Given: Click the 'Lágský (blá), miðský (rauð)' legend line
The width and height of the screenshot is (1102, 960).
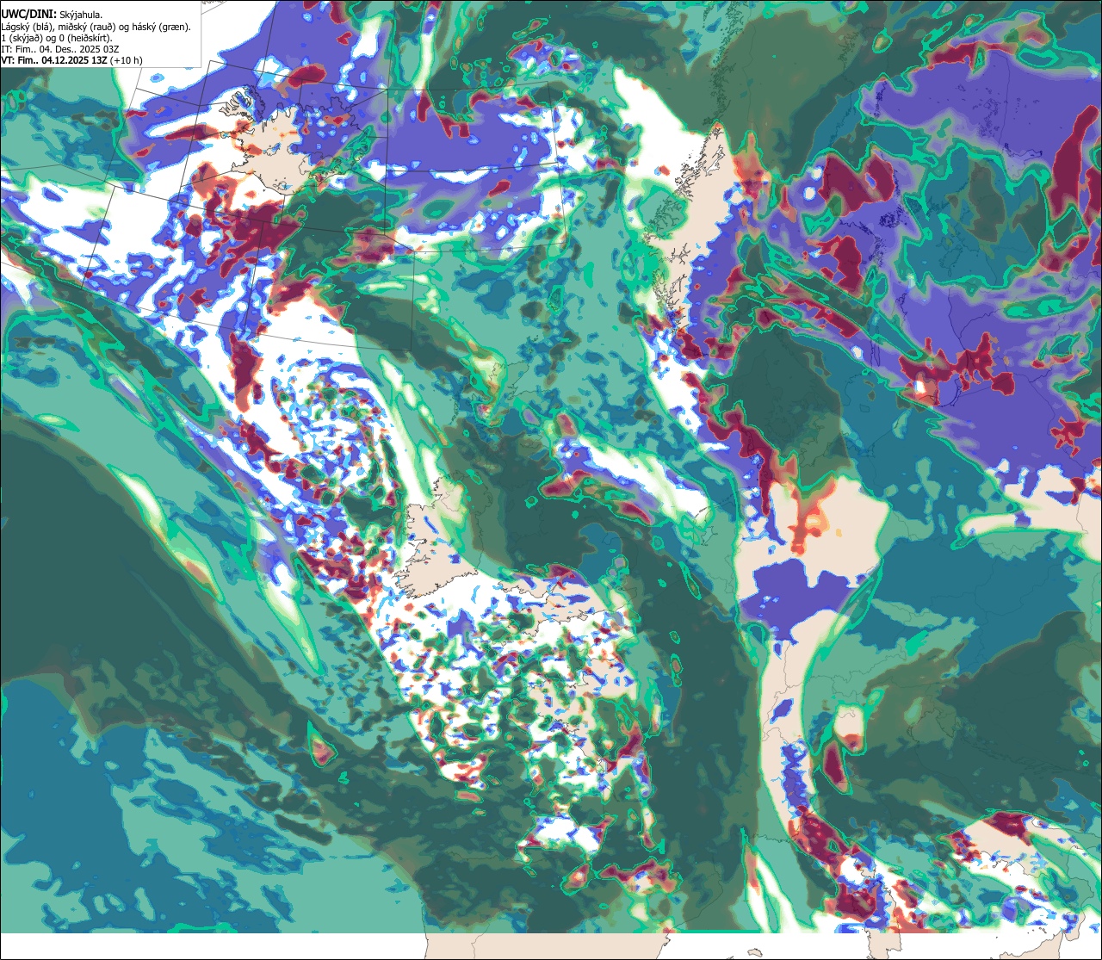Looking at the screenshot, I should [96, 27].
